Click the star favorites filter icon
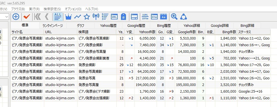Screen dimensions: 277x107 (x=87, y=17)
